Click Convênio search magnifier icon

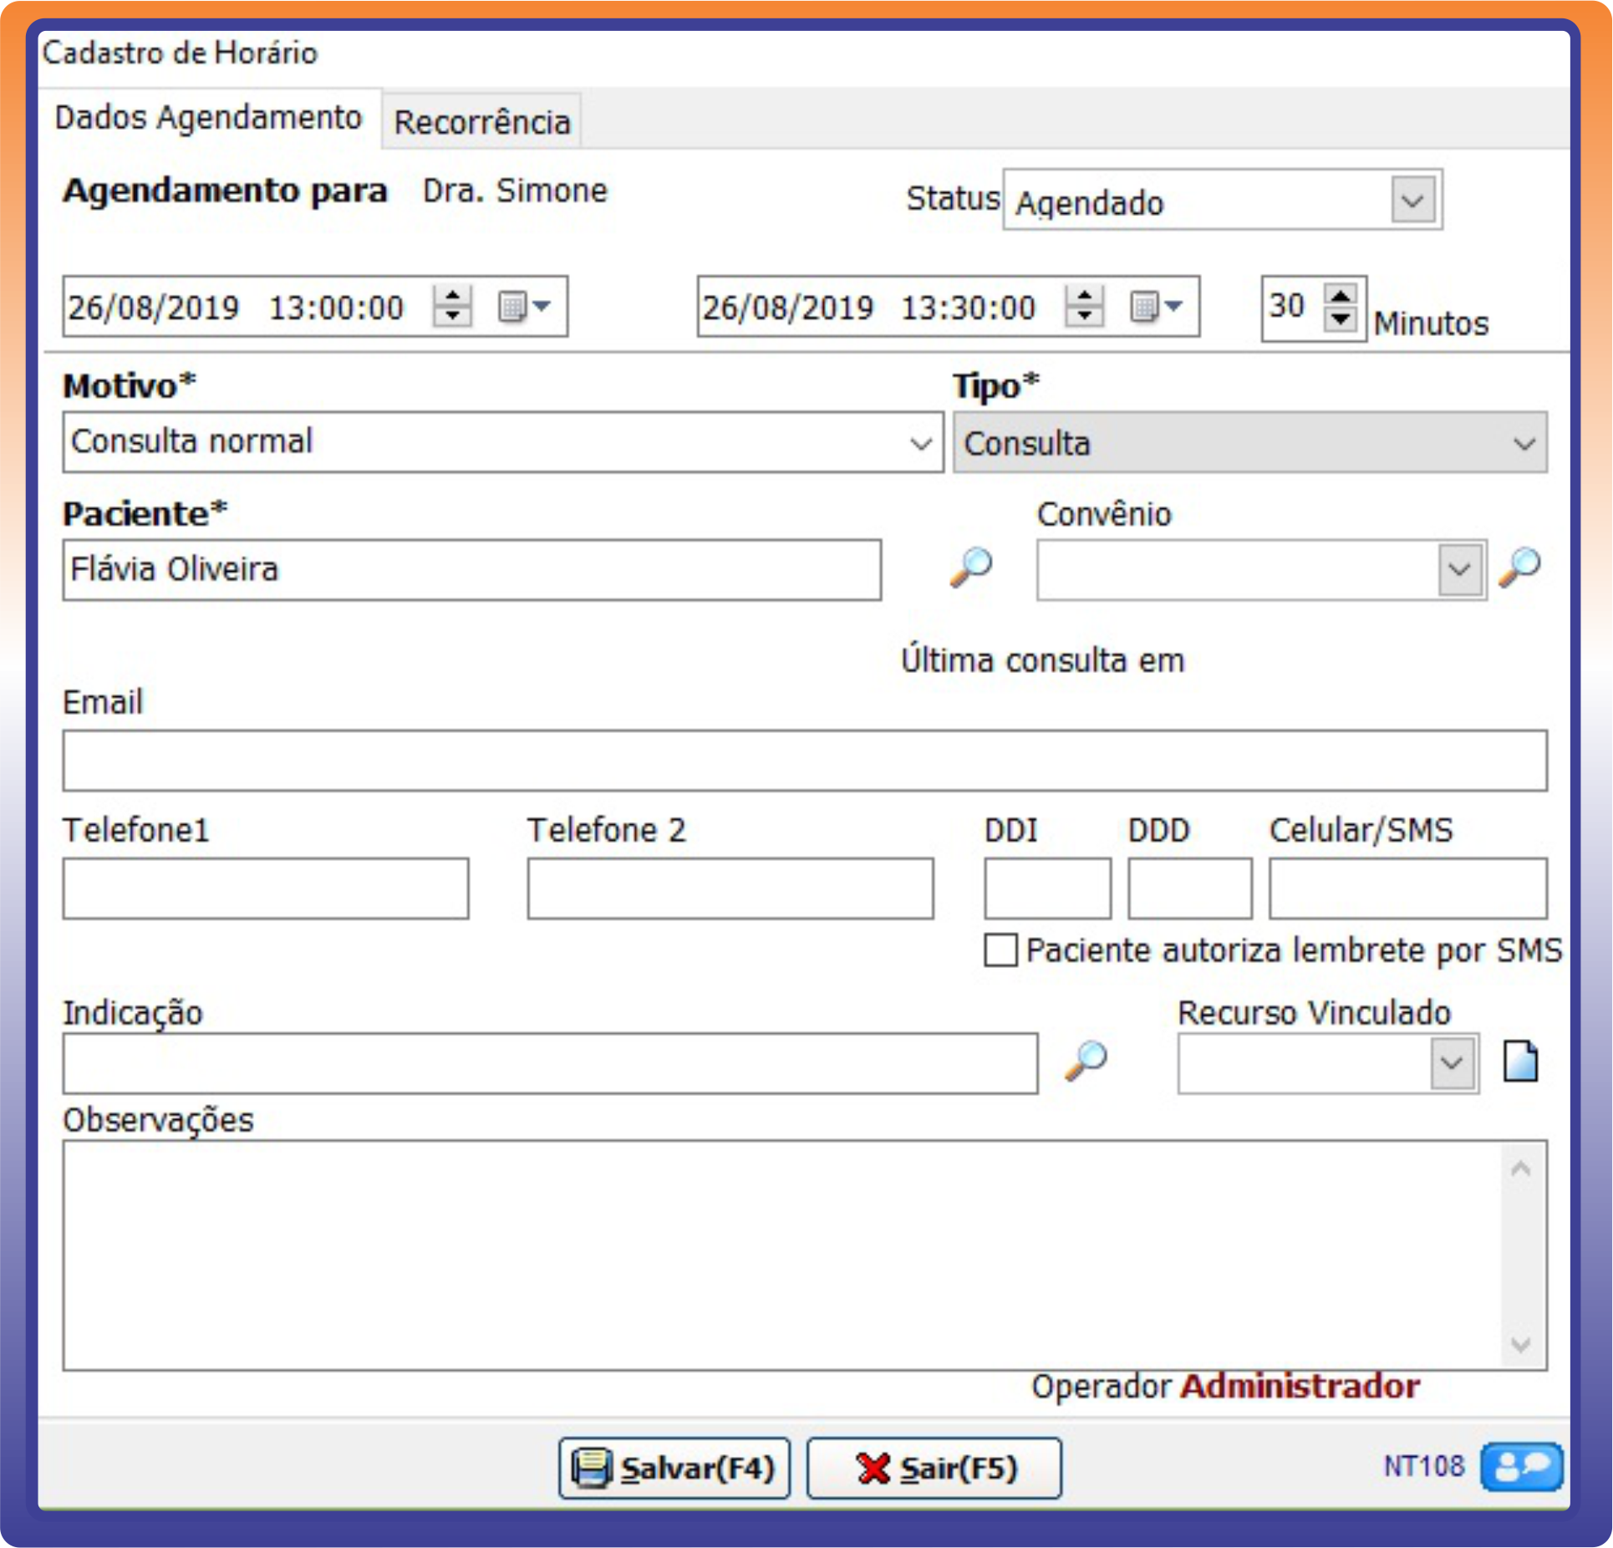coord(1519,569)
